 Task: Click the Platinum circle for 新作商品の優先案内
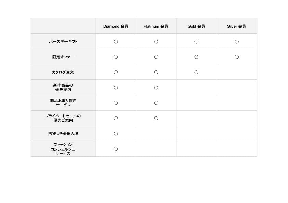click(x=156, y=88)
